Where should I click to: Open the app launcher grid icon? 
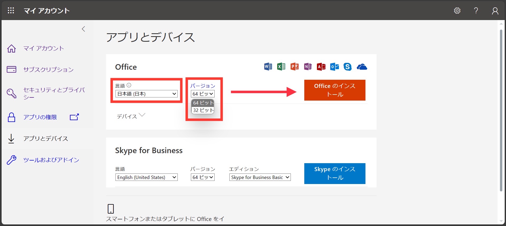(x=11, y=11)
